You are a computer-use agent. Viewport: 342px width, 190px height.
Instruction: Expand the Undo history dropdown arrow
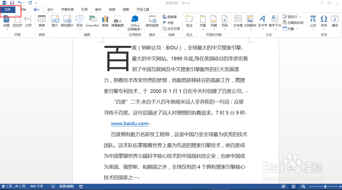[24, 3]
